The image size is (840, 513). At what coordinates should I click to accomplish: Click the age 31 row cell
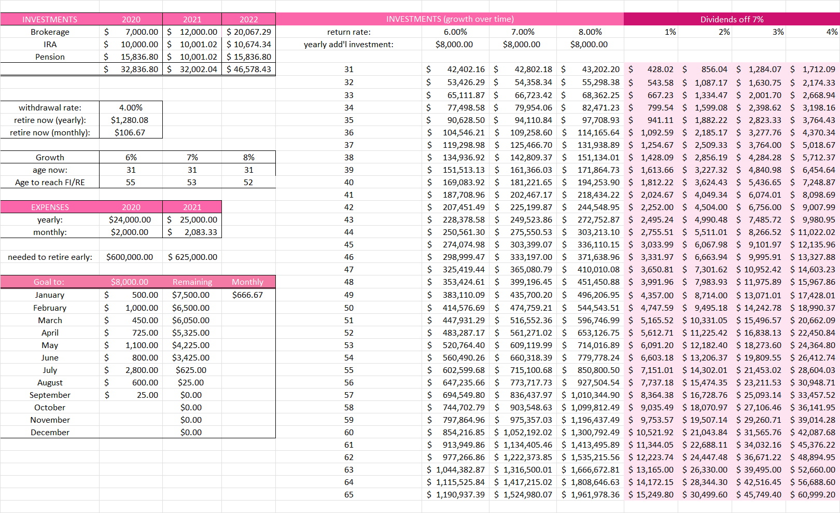click(x=348, y=69)
